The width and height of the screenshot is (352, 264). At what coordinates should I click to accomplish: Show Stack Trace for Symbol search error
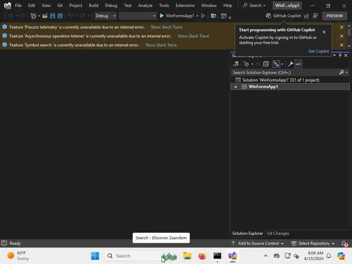(161, 45)
